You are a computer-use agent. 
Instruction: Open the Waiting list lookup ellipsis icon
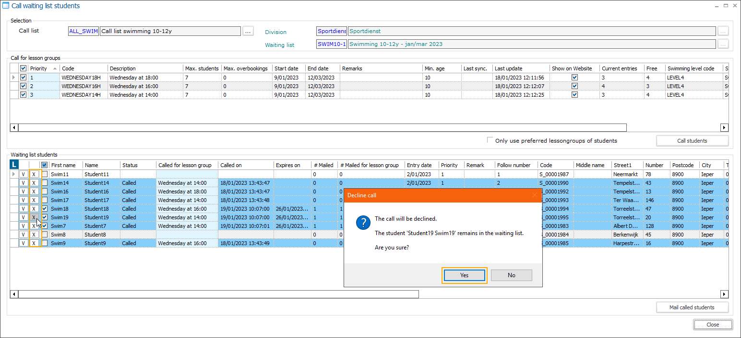click(723, 44)
